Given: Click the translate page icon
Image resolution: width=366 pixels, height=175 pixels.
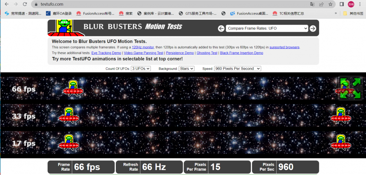Looking at the screenshot, I should coord(312,4).
